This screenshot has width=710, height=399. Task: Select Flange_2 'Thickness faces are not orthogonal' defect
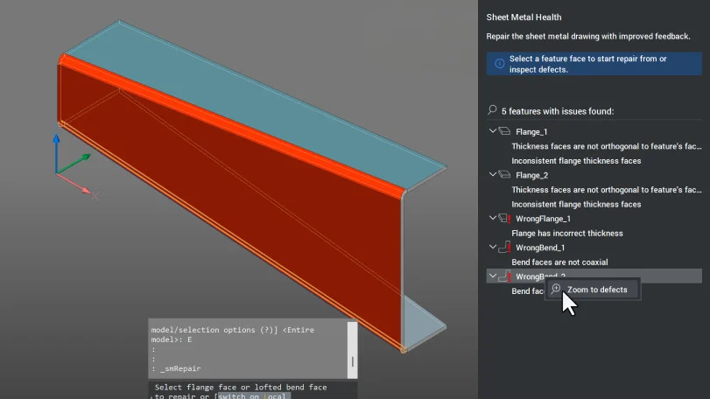click(607, 190)
